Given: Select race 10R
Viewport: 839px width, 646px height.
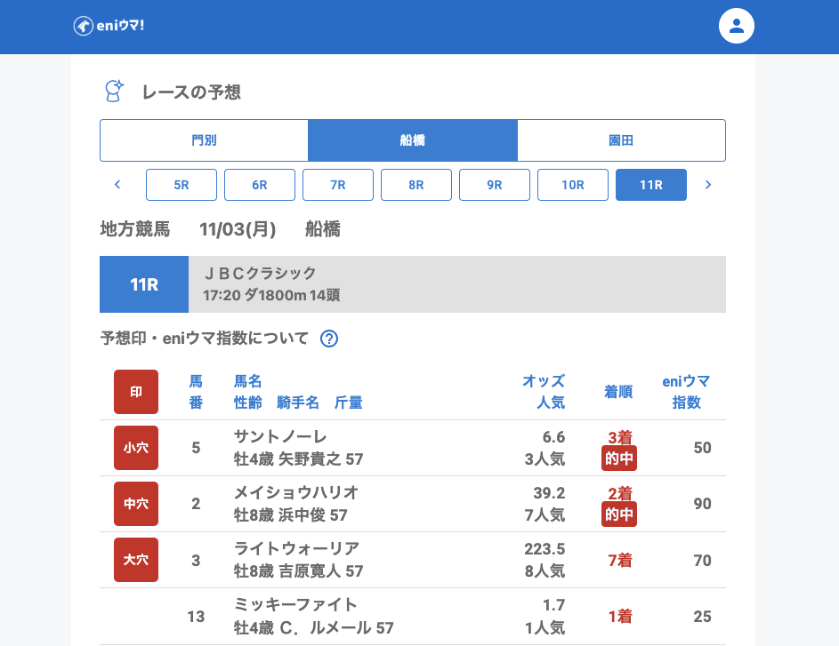Looking at the screenshot, I should (573, 185).
